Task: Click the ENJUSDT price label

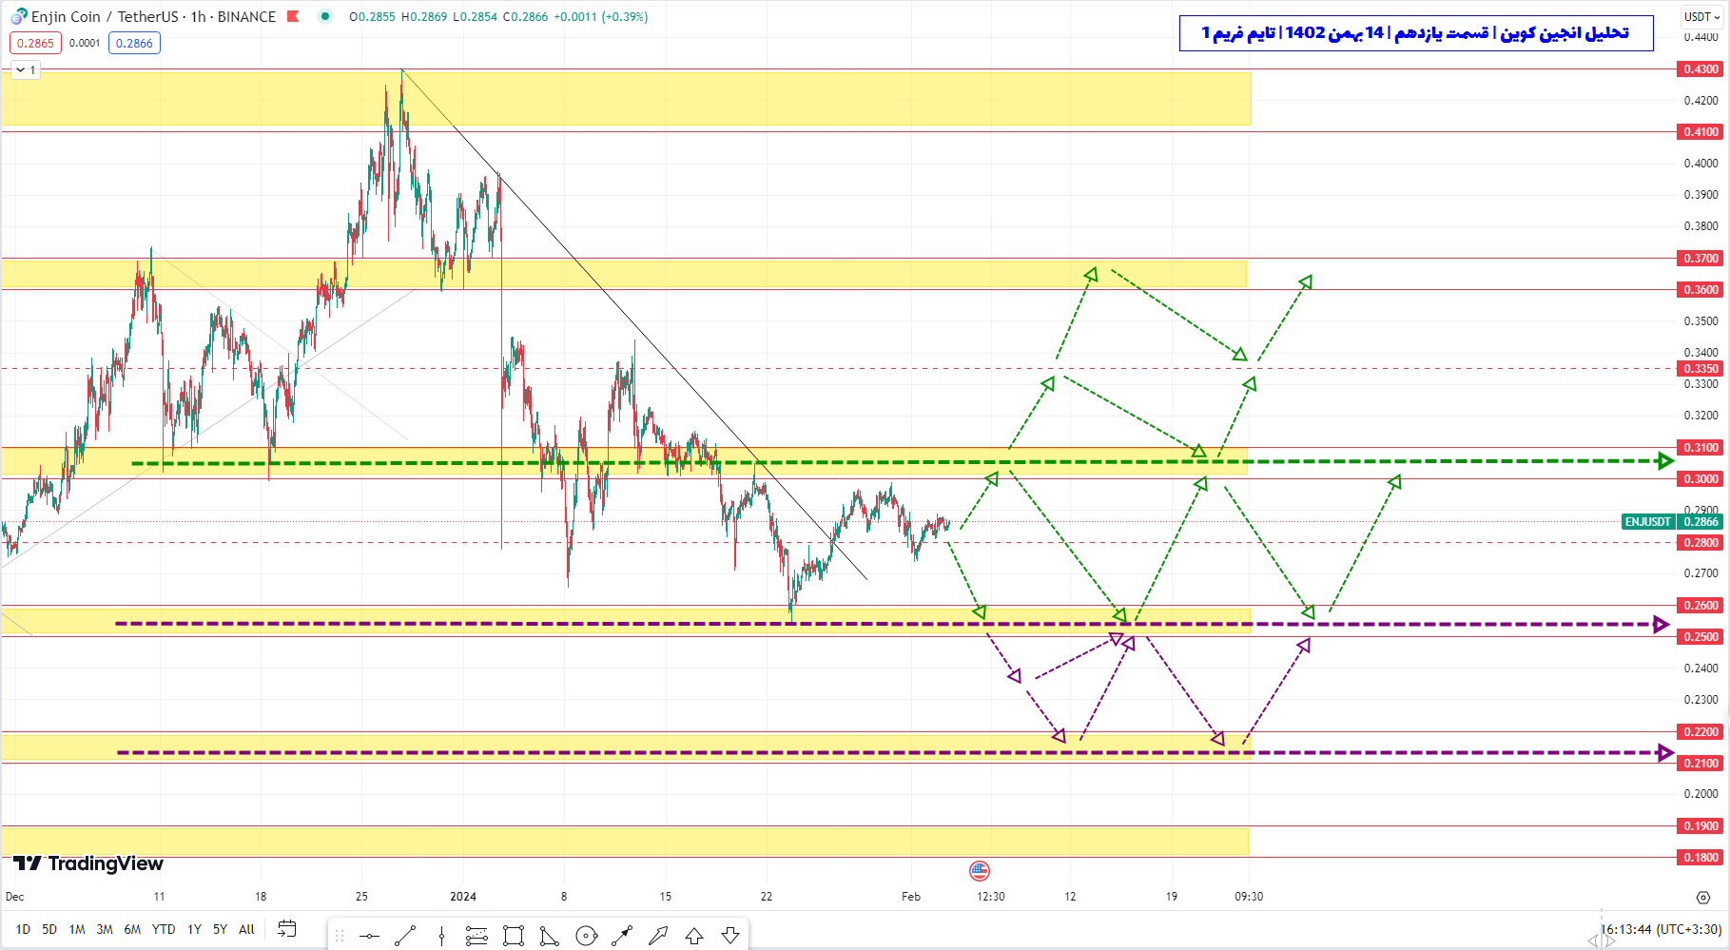Action: (1648, 521)
